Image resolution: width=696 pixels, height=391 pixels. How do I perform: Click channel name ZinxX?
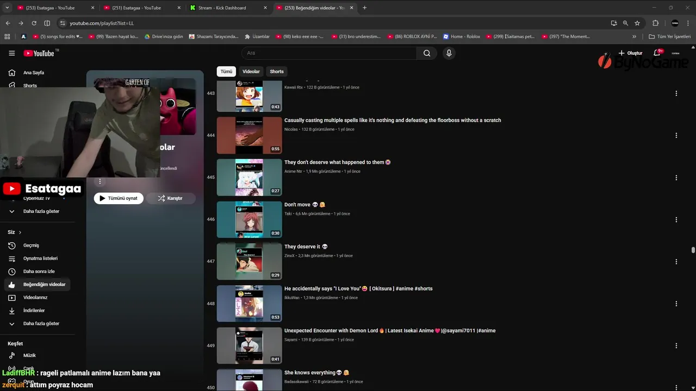pos(289,255)
